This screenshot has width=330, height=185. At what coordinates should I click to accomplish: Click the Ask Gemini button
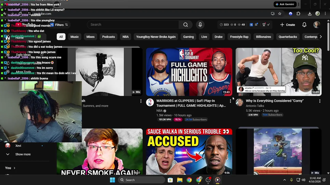tap(285, 4)
